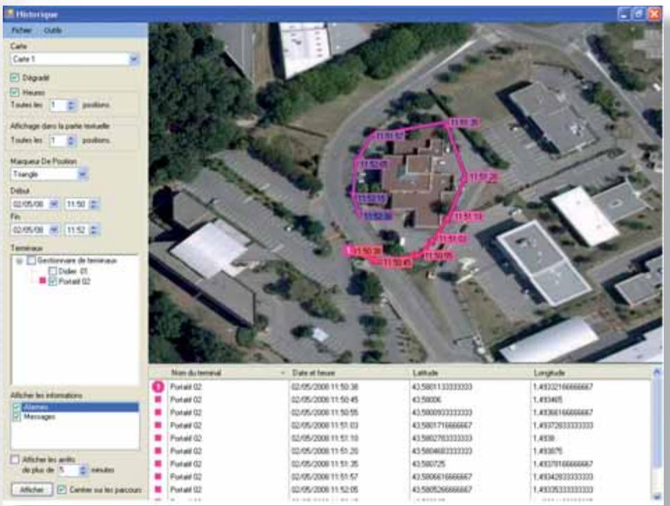Close the Historique window
The image size is (670, 506).
tap(654, 14)
